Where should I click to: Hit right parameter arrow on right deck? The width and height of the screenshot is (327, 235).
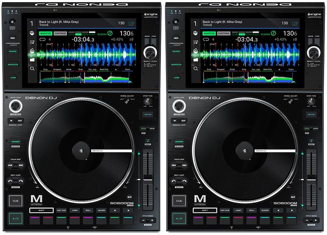click(x=292, y=210)
